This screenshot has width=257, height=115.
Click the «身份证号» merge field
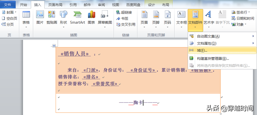[x=143, y=70]
